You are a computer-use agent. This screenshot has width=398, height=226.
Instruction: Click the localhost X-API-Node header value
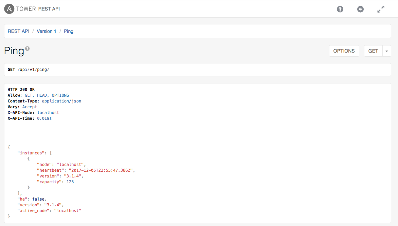point(48,113)
